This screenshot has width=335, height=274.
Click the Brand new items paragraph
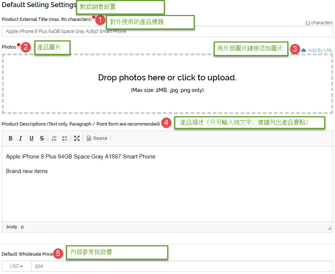point(27,171)
